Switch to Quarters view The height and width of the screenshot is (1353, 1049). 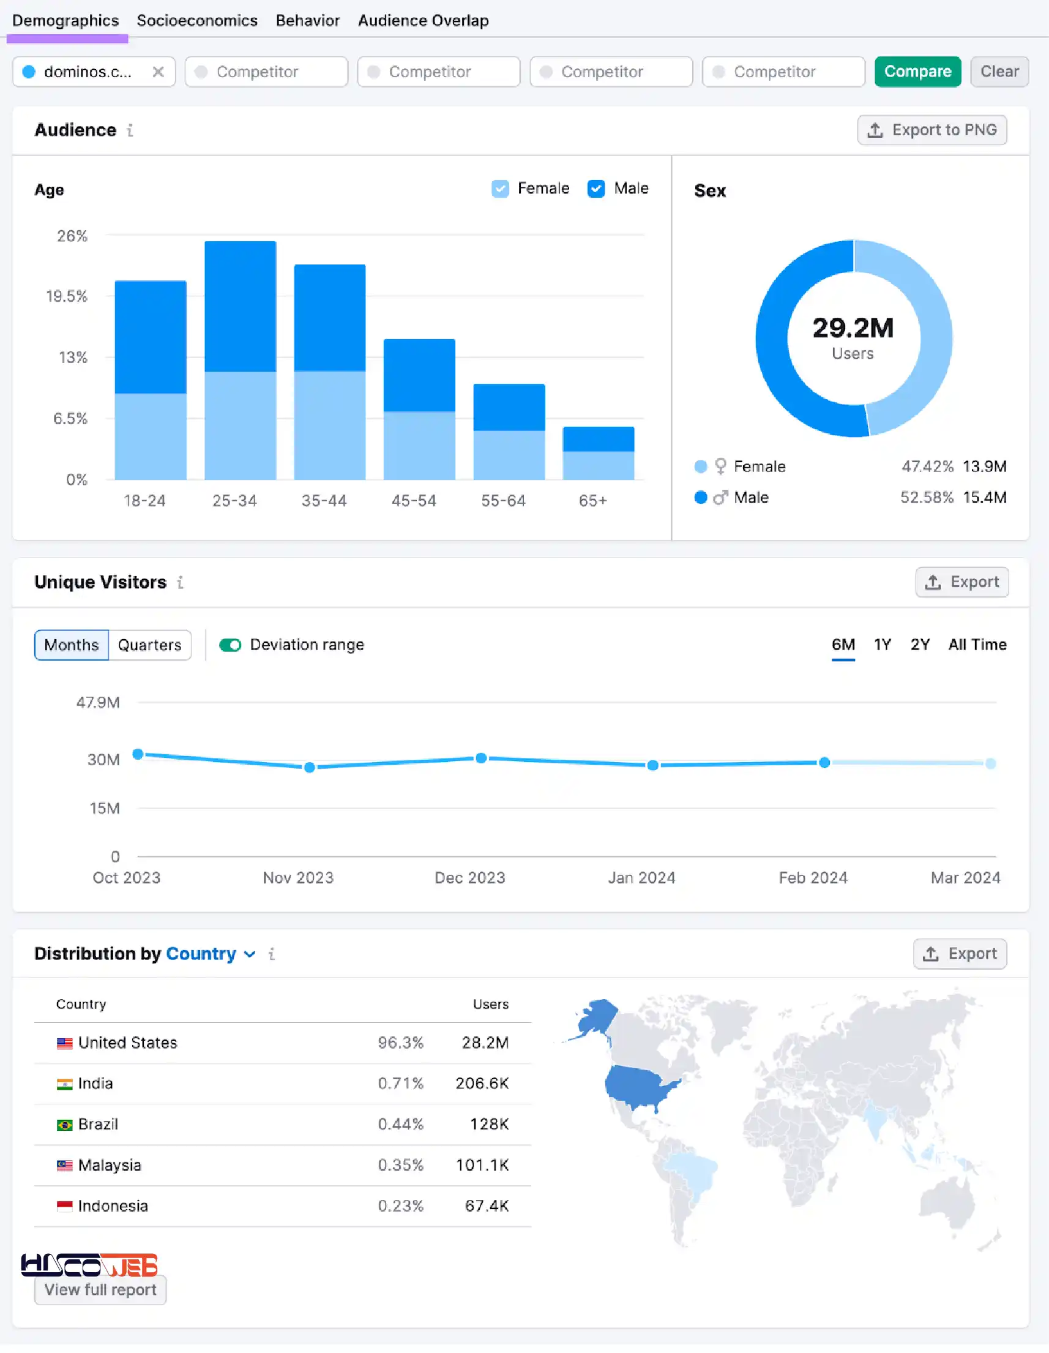150,645
